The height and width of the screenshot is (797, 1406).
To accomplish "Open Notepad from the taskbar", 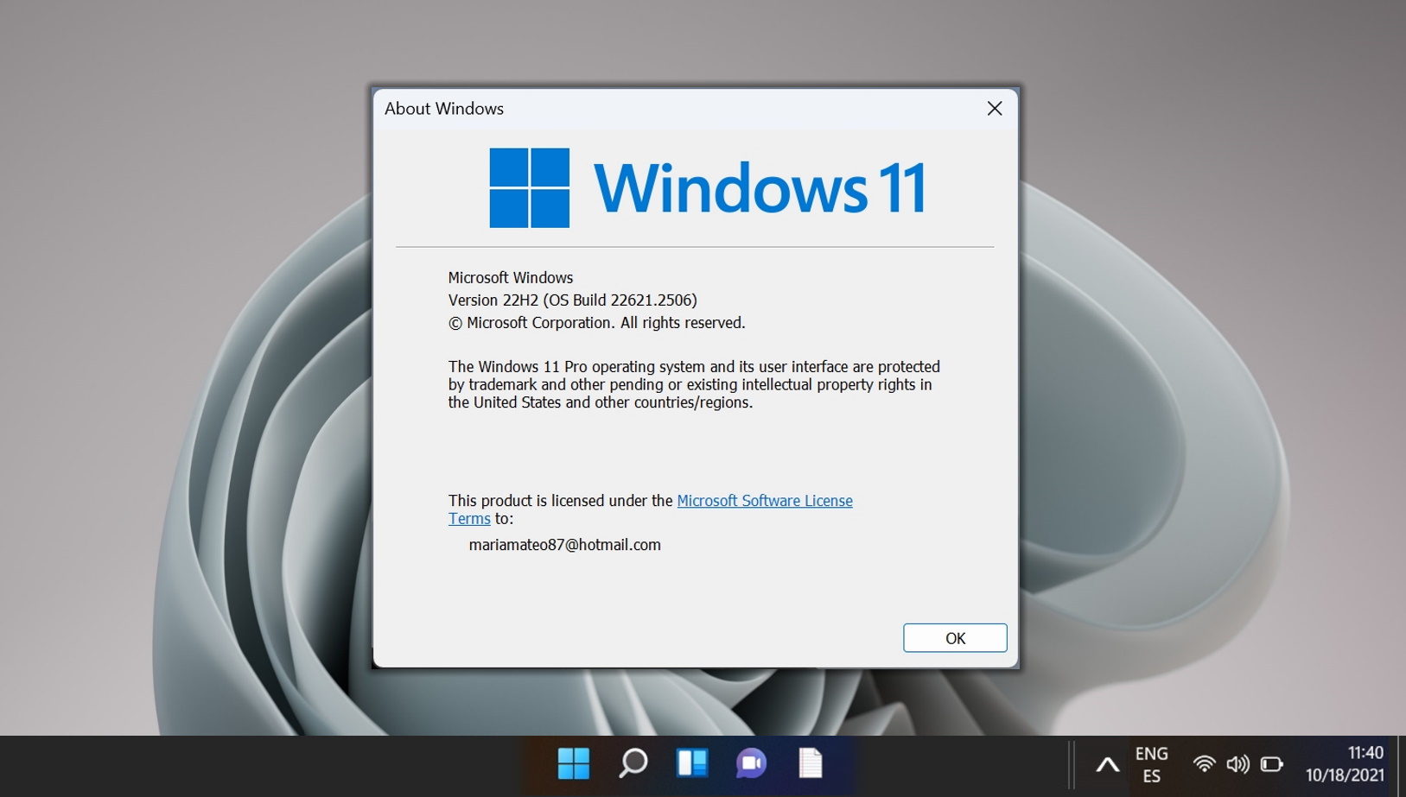I will point(810,763).
